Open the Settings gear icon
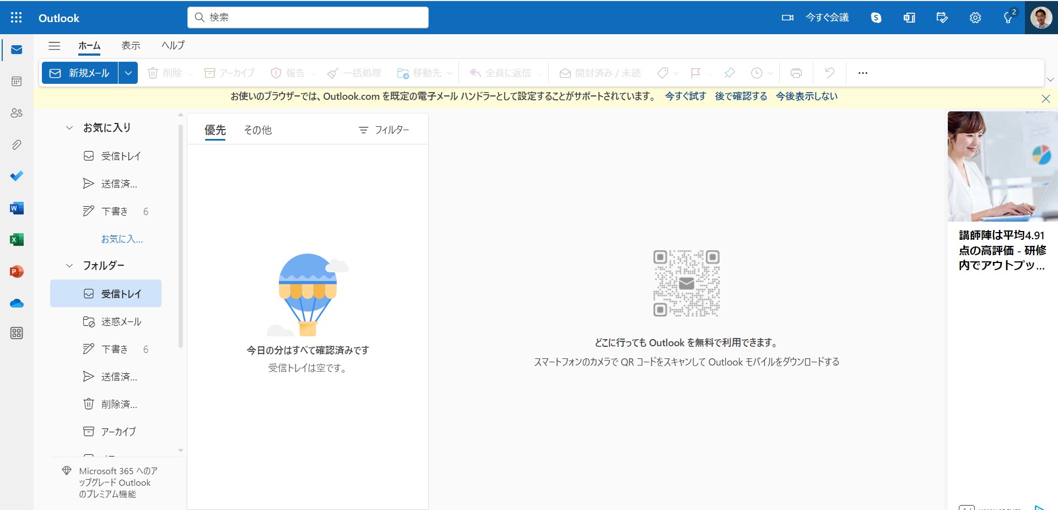This screenshot has height=510, width=1058. tap(975, 18)
